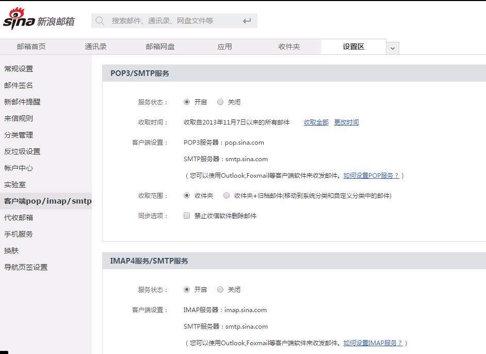The image size is (486, 354).
Task: Select 开启 for POP3/SMTP service status
Action: [187, 102]
